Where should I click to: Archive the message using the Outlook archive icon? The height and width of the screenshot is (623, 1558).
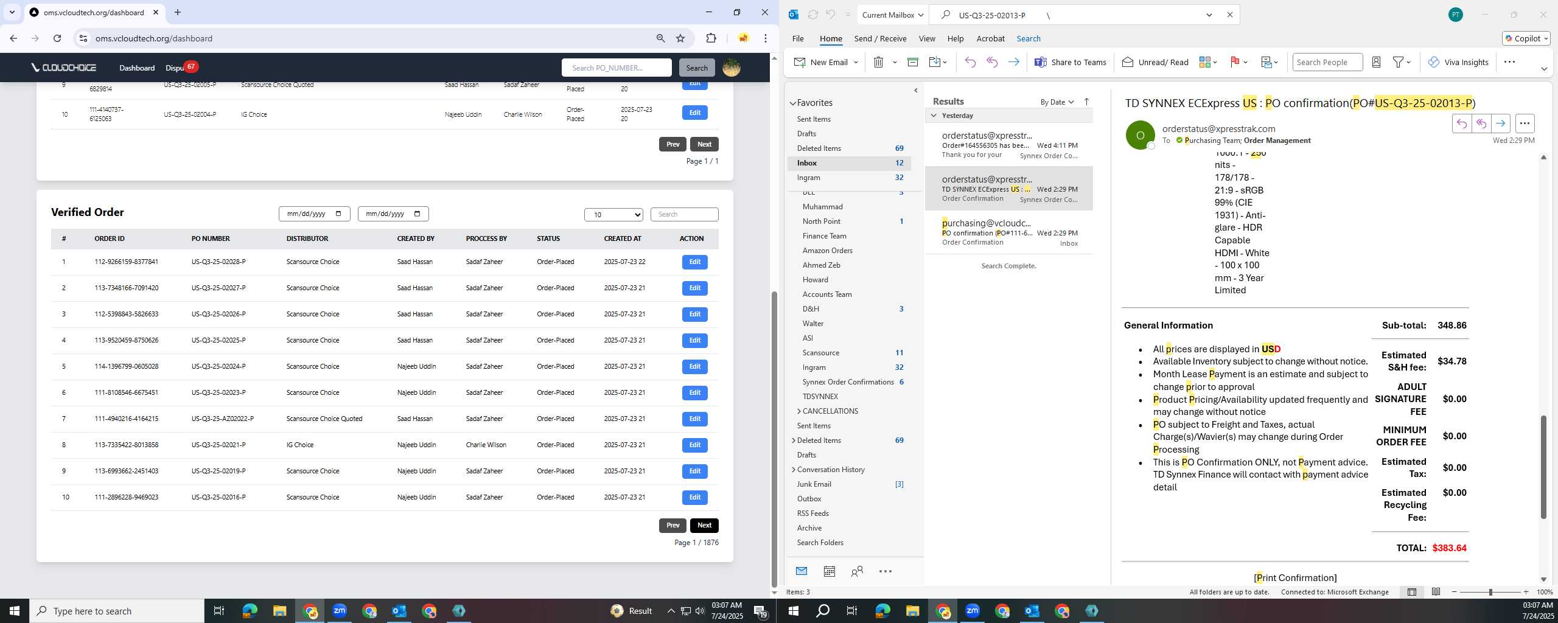click(912, 62)
